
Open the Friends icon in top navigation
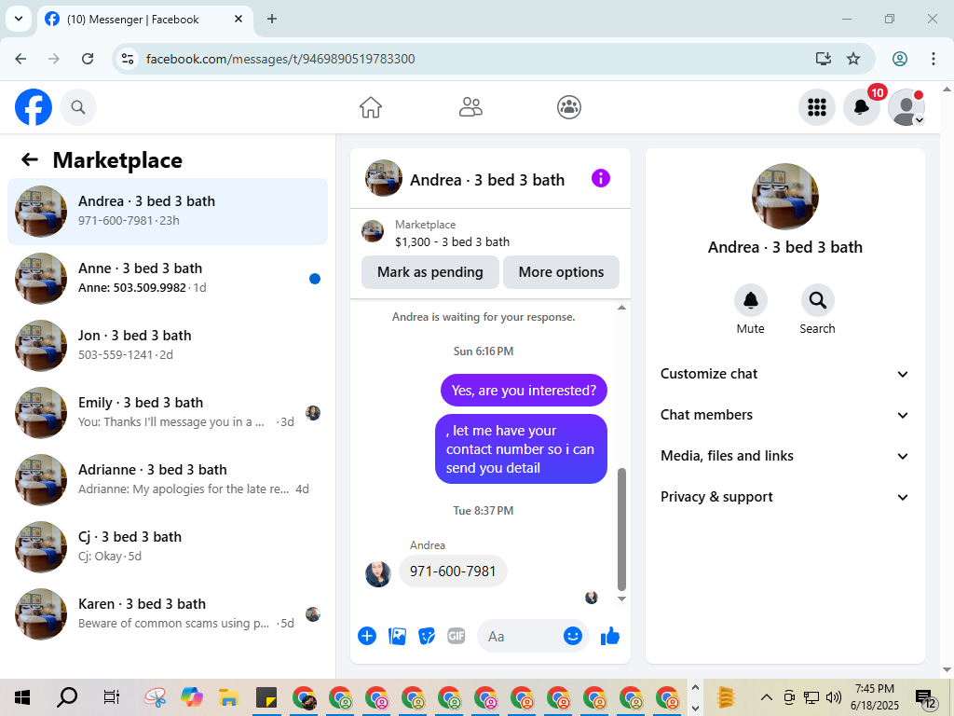coord(470,107)
